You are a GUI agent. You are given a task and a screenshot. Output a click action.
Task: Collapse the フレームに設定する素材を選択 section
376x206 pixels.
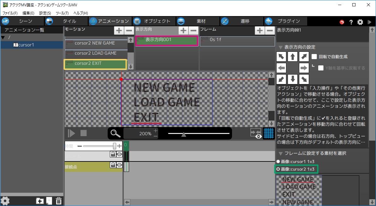pyautogui.click(x=280, y=153)
